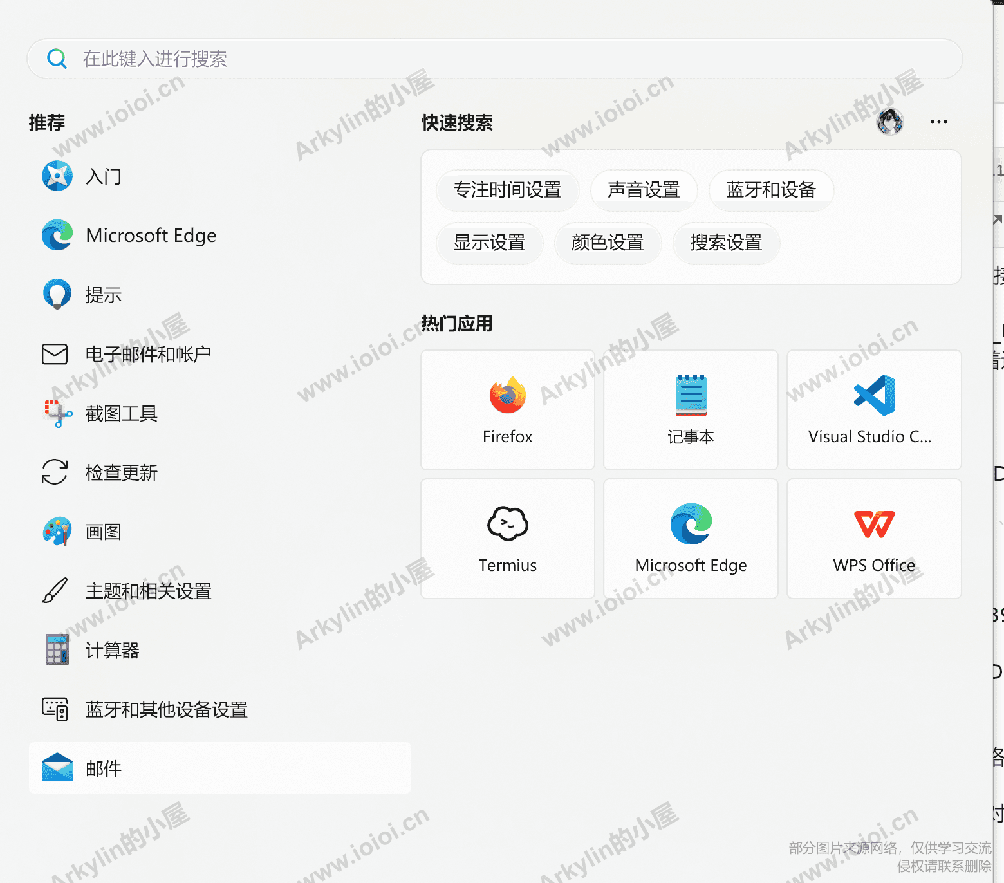This screenshot has height=883, width=1004.
Task: Open the 提示 lightbulb icon
Action: [57, 294]
